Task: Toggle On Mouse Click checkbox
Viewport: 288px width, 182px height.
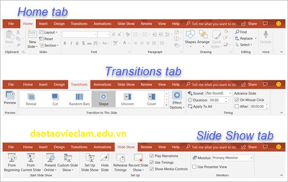Action: click(x=237, y=100)
